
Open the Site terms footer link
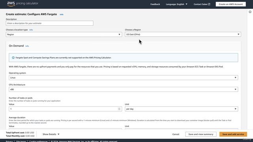coord(21,141)
